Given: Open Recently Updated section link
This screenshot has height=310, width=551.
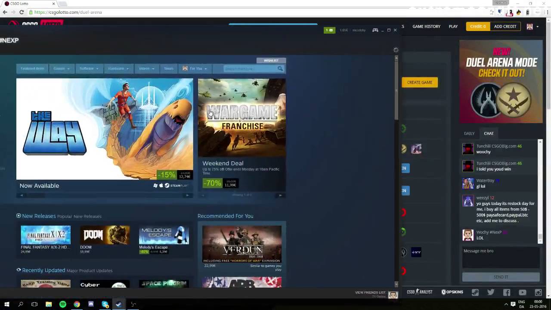Looking at the screenshot, I should pos(43,270).
